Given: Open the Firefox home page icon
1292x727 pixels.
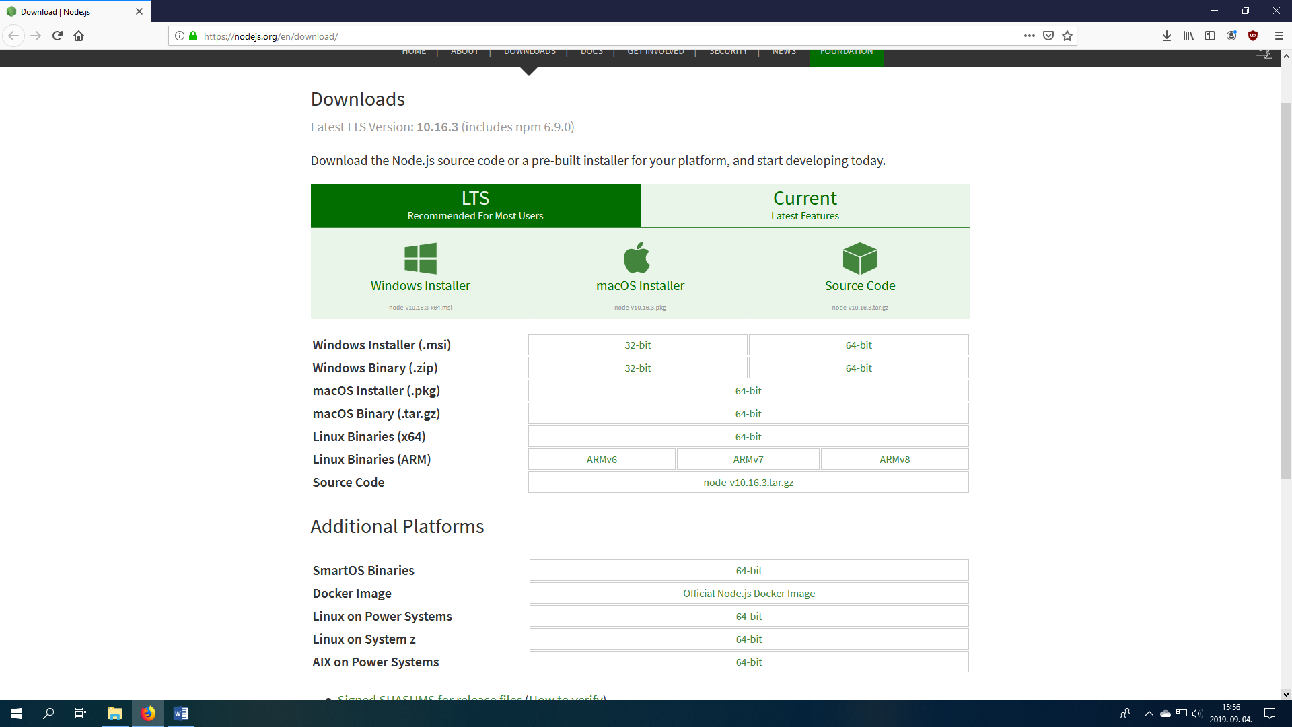Looking at the screenshot, I should point(79,36).
